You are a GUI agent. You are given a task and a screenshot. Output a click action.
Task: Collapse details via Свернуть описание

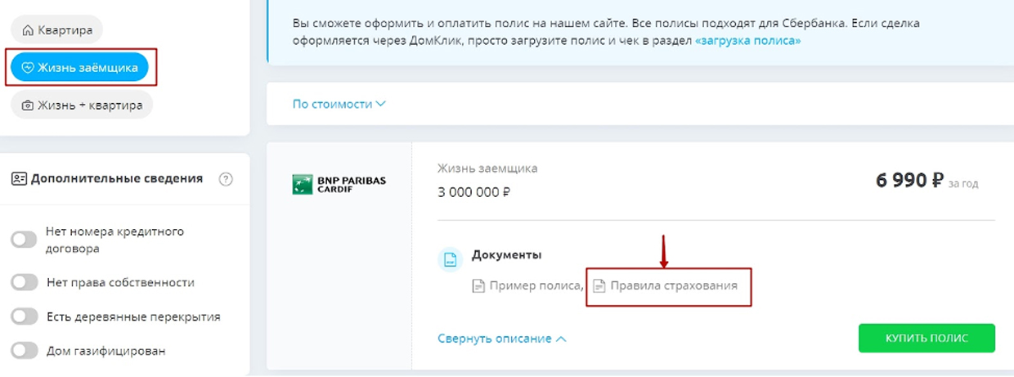click(x=501, y=339)
